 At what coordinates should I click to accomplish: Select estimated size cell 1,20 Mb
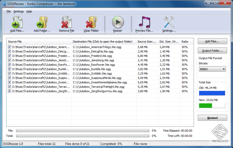point(165,60)
